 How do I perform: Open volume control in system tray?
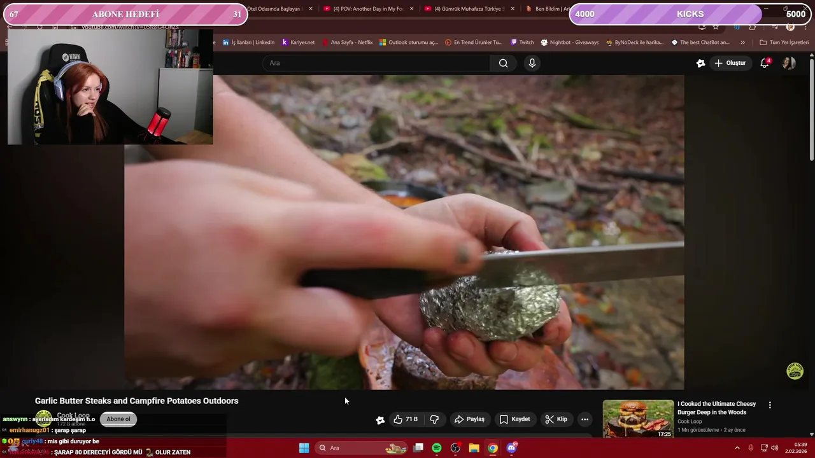775,448
